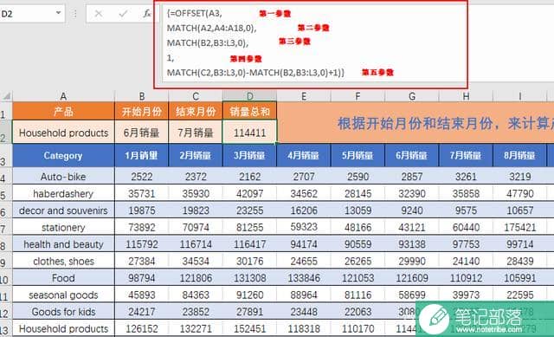Click the select-all corner triangle
The height and width of the screenshot is (337, 554).
point(7,96)
